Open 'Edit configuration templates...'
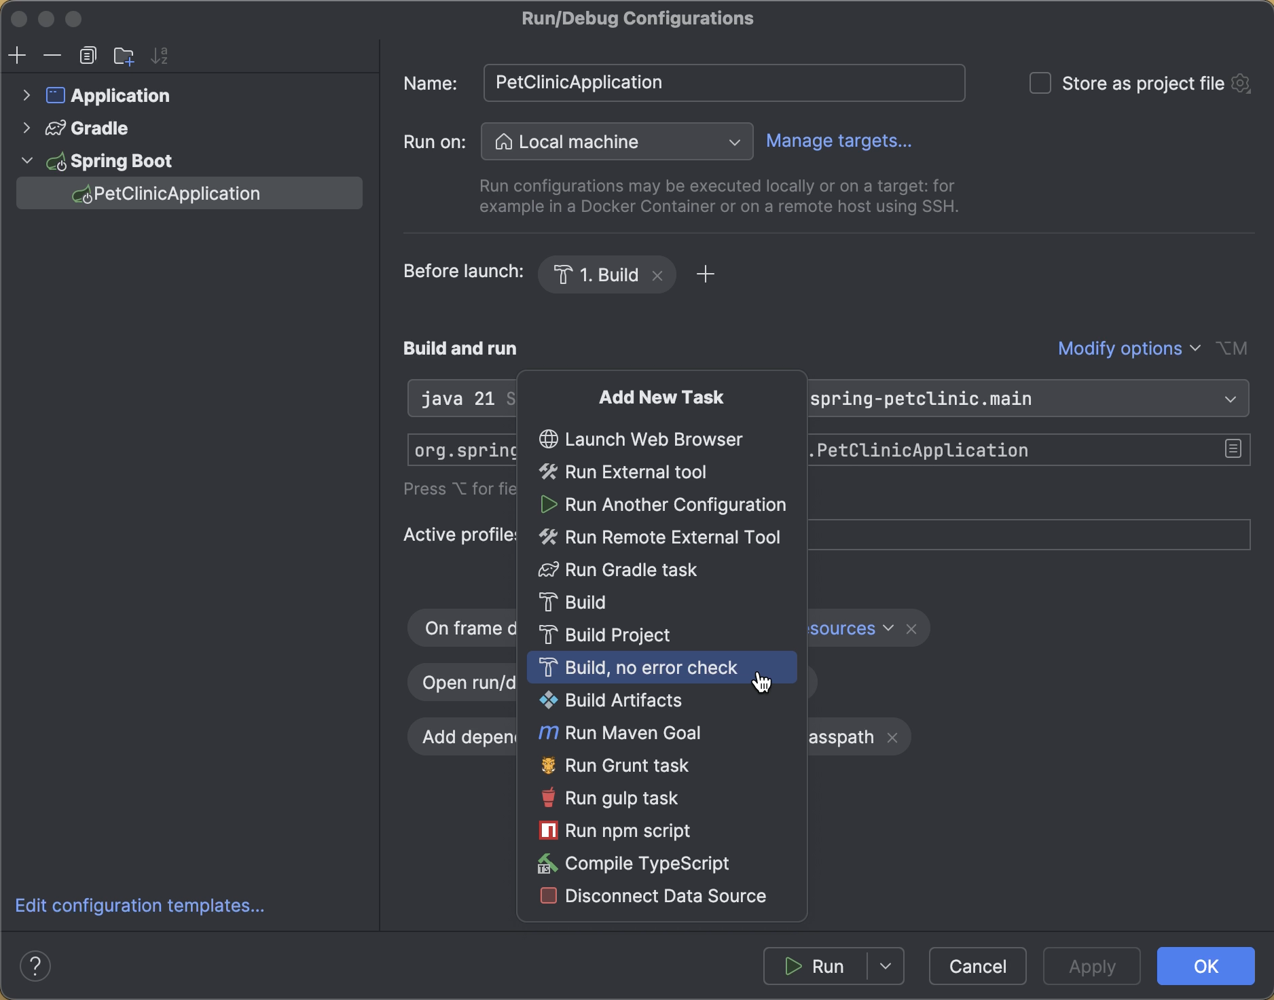Viewport: 1274px width, 1000px height. click(x=140, y=906)
